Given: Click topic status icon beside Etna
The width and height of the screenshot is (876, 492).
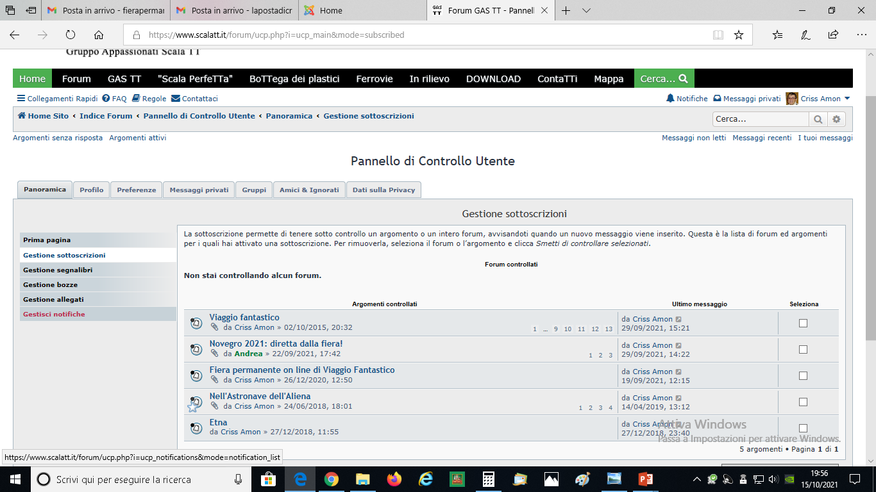Looking at the screenshot, I should 196,427.
